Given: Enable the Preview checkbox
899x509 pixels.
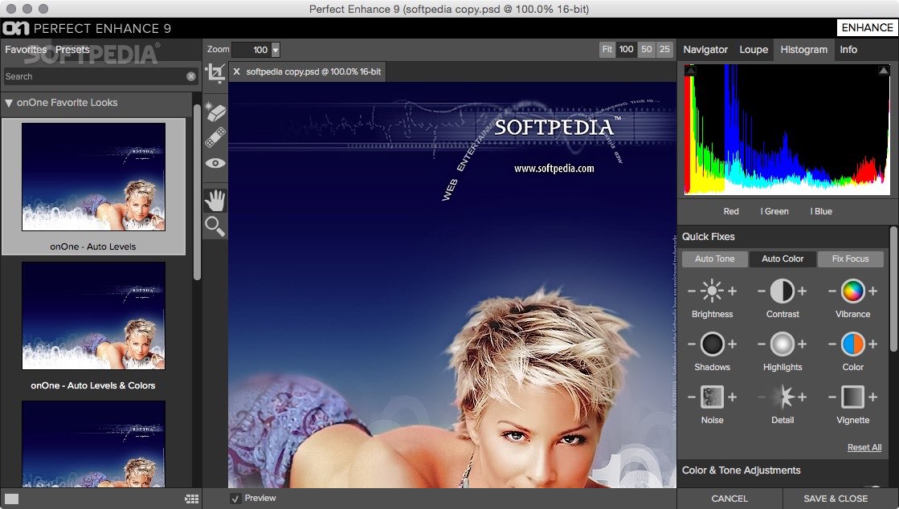Looking at the screenshot, I should (x=235, y=498).
